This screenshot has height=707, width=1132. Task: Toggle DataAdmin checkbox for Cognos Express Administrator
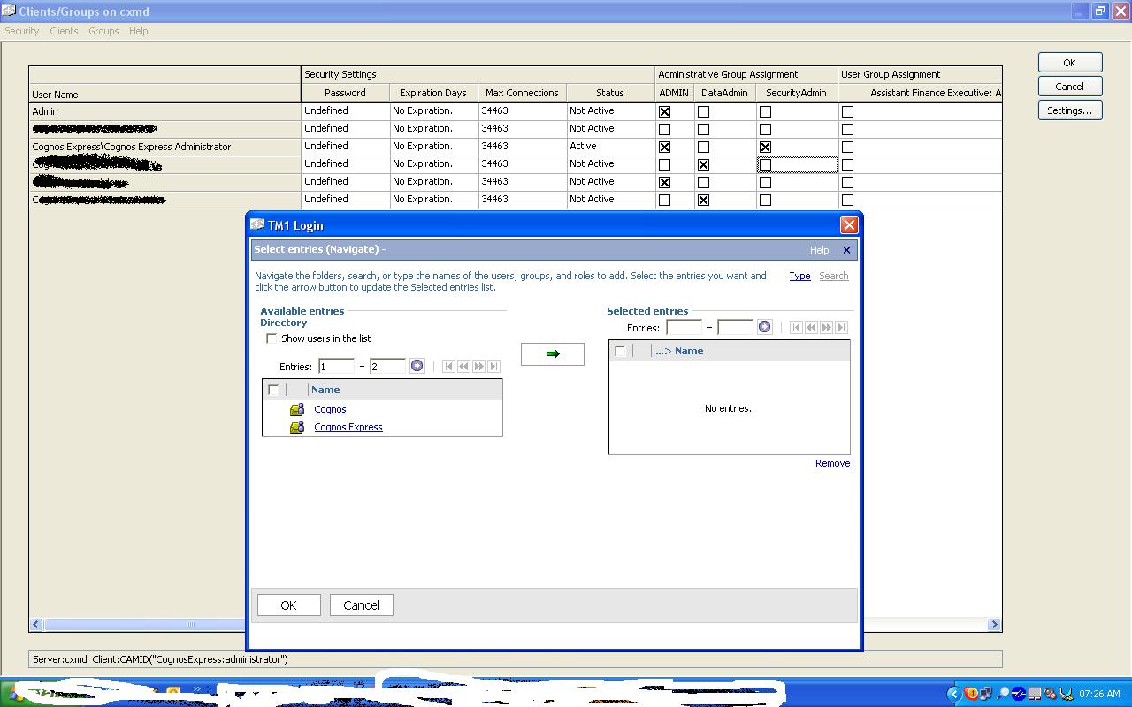click(x=703, y=147)
